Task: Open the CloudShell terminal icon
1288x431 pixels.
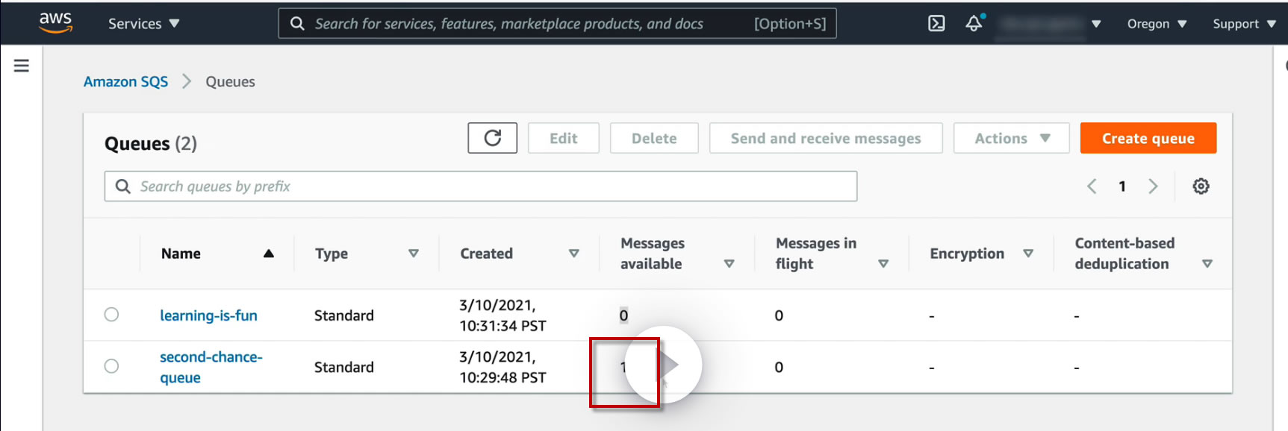Action: [936, 24]
